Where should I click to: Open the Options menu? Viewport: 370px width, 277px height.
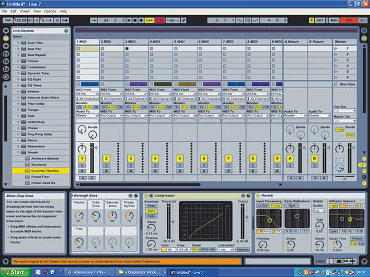(50, 11)
